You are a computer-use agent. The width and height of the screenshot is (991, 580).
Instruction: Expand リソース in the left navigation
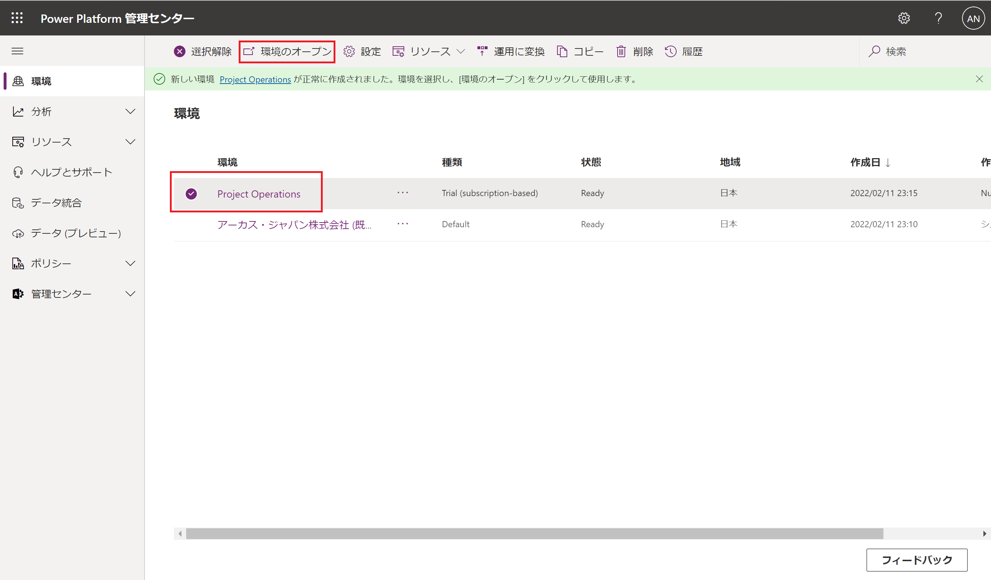click(72, 142)
